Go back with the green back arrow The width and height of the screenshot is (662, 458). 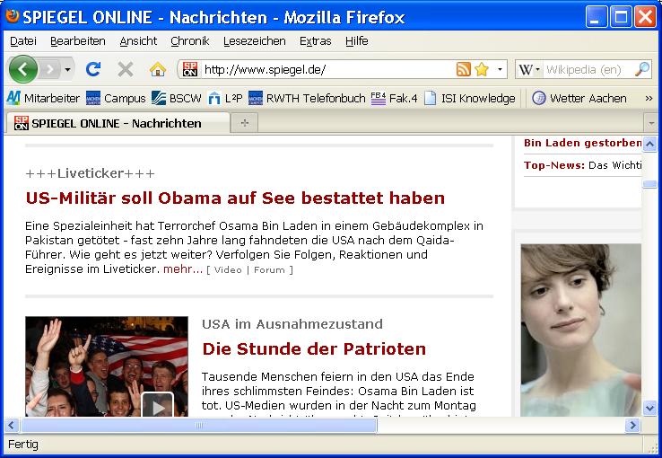pyautogui.click(x=23, y=69)
